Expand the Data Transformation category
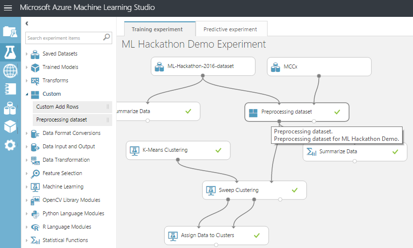Screen dimensions: 413x248 (x=27, y=160)
